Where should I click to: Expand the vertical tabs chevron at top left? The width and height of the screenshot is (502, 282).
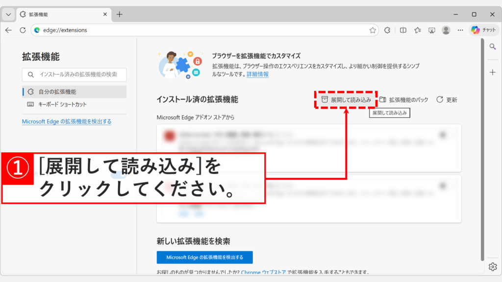(7, 14)
